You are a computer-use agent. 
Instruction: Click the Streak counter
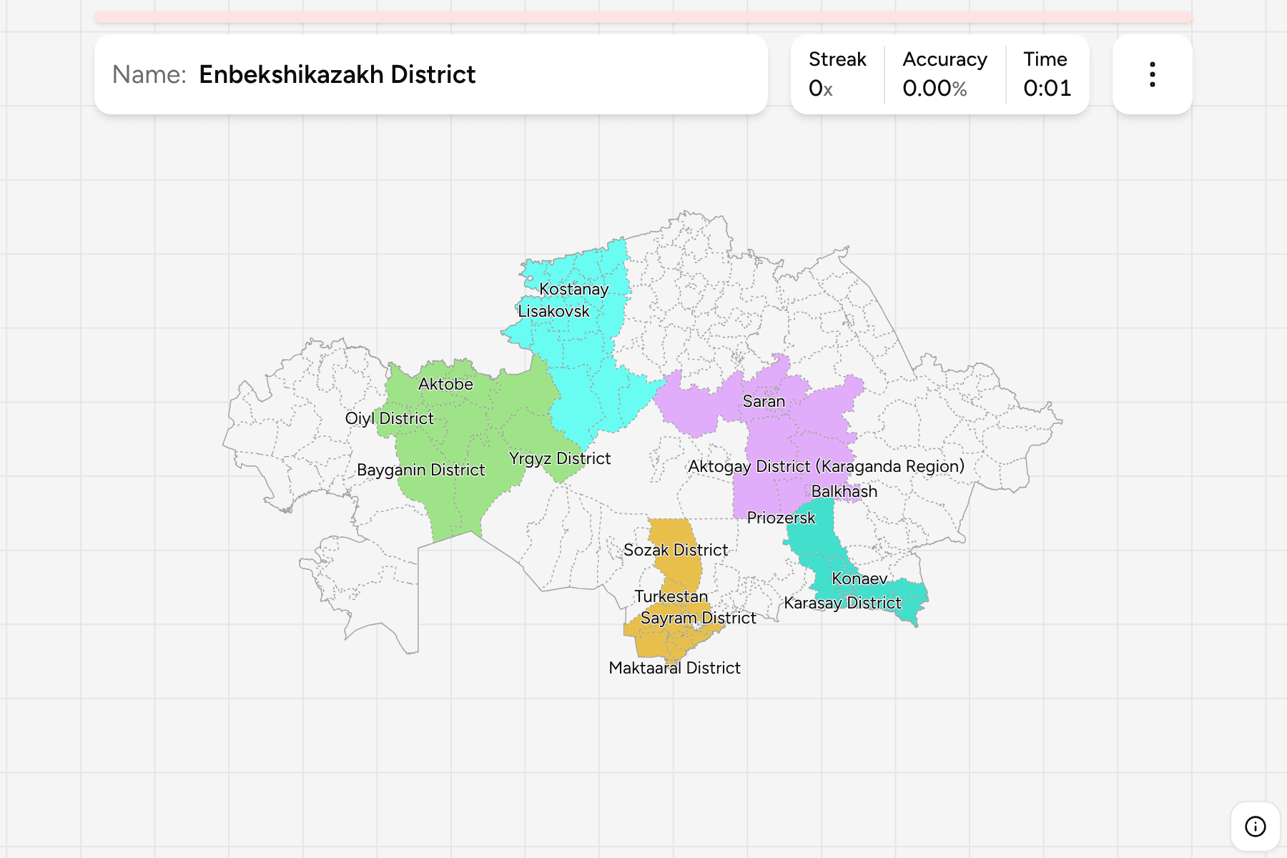click(x=837, y=74)
